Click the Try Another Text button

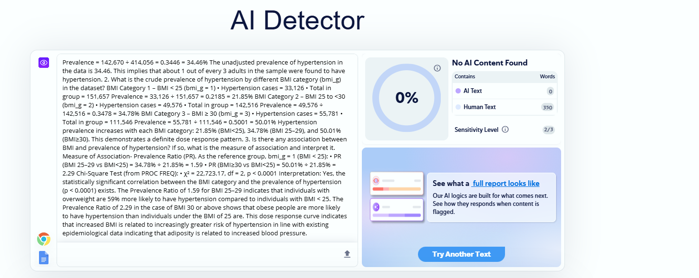pyautogui.click(x=461, y=254)
